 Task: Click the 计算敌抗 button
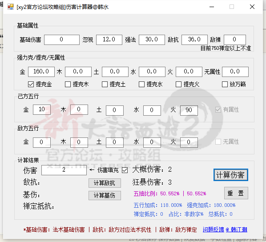click(x=105, y=183)
